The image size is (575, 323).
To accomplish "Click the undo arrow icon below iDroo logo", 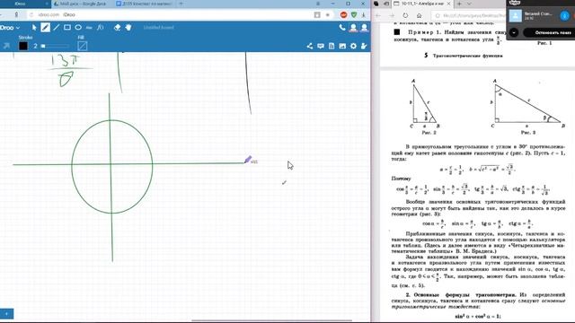I will [x=6, y=46].
